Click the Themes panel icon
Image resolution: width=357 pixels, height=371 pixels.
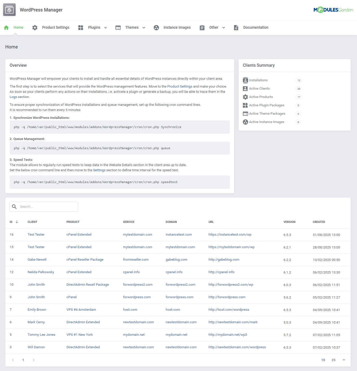pos(118,27)
